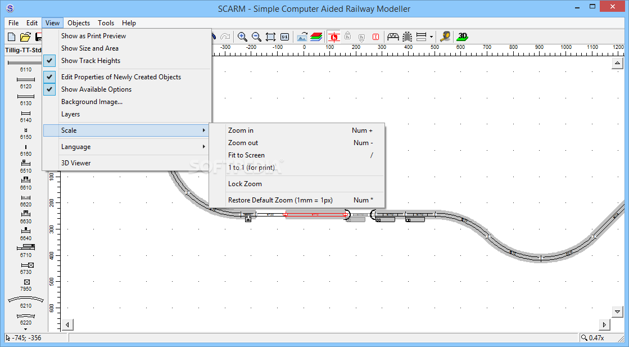Toggle Lock Zoom in Scale submenu
Screen dimensions: 629x347
(297, 184)
